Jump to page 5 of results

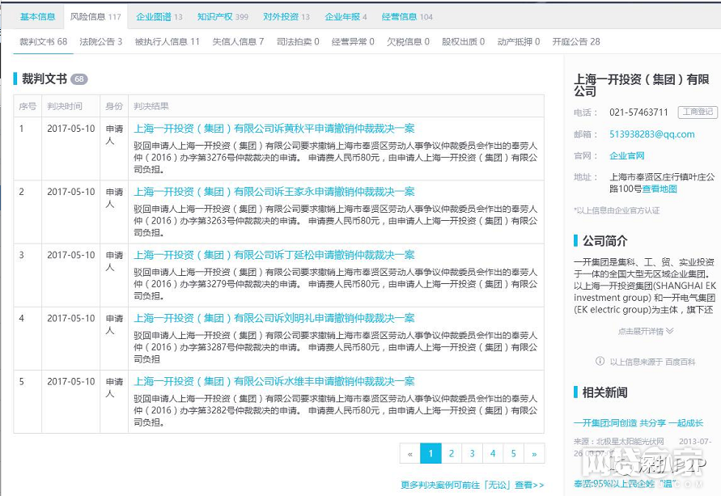(514, 454)
